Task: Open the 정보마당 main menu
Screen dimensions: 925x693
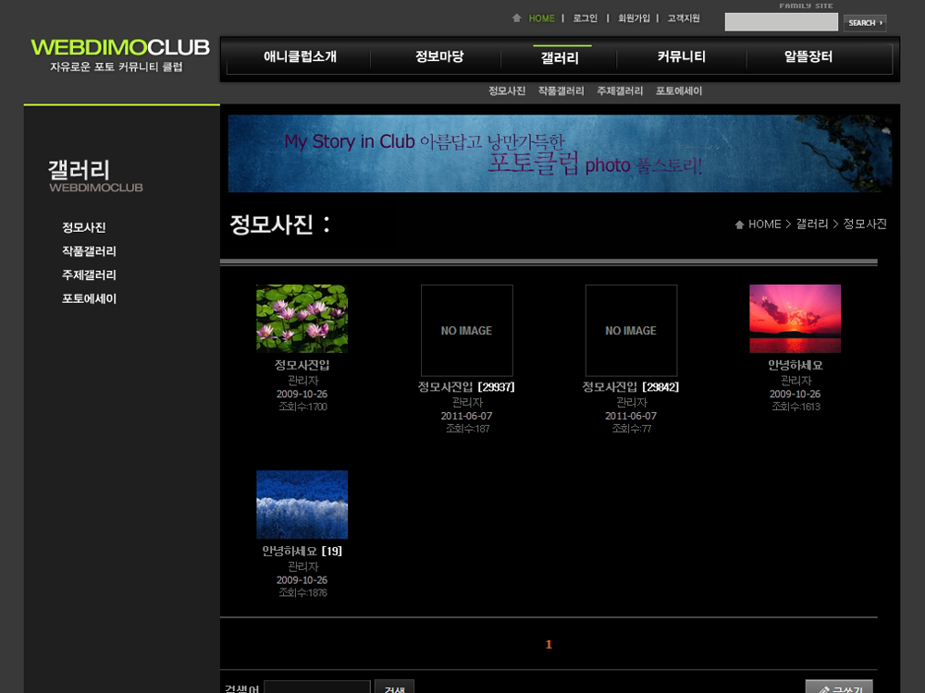Action: pos(438,57)
